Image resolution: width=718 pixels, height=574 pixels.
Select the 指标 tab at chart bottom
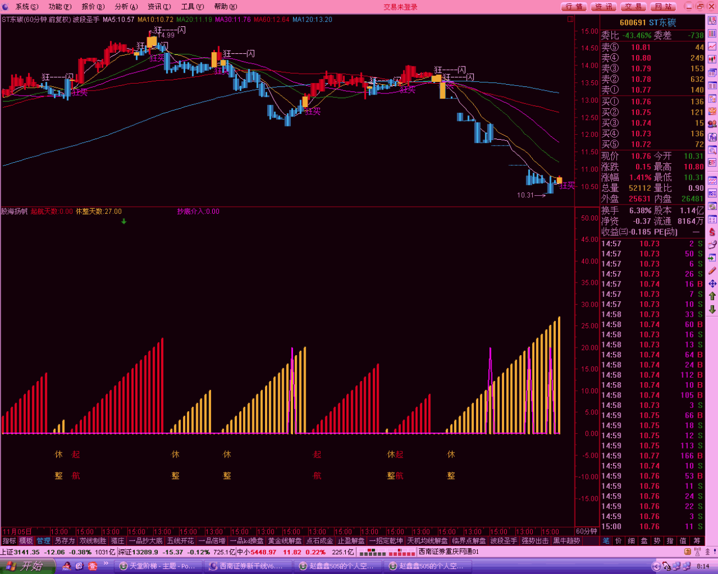(x=9, y=541)
